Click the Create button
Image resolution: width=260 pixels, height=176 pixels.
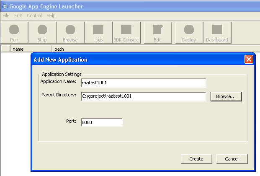196,159
